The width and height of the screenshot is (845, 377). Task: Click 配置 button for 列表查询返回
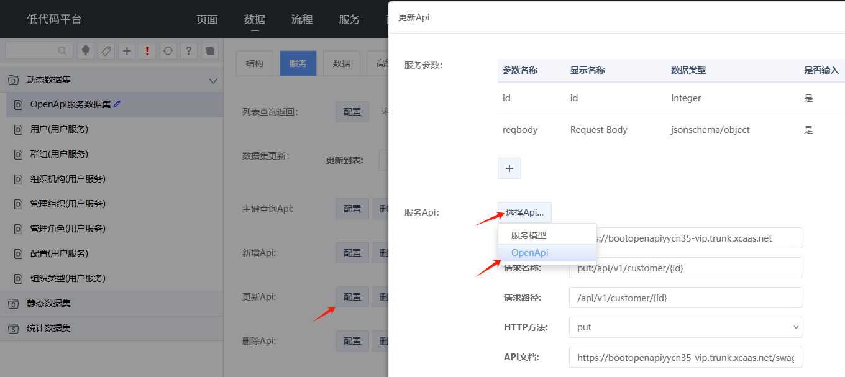point(352,112)
